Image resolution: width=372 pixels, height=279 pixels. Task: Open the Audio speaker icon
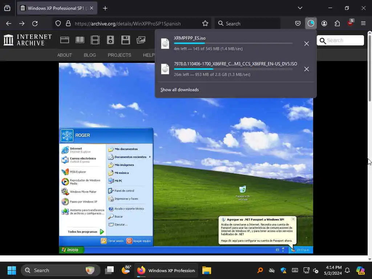click(x=110, y=40)
